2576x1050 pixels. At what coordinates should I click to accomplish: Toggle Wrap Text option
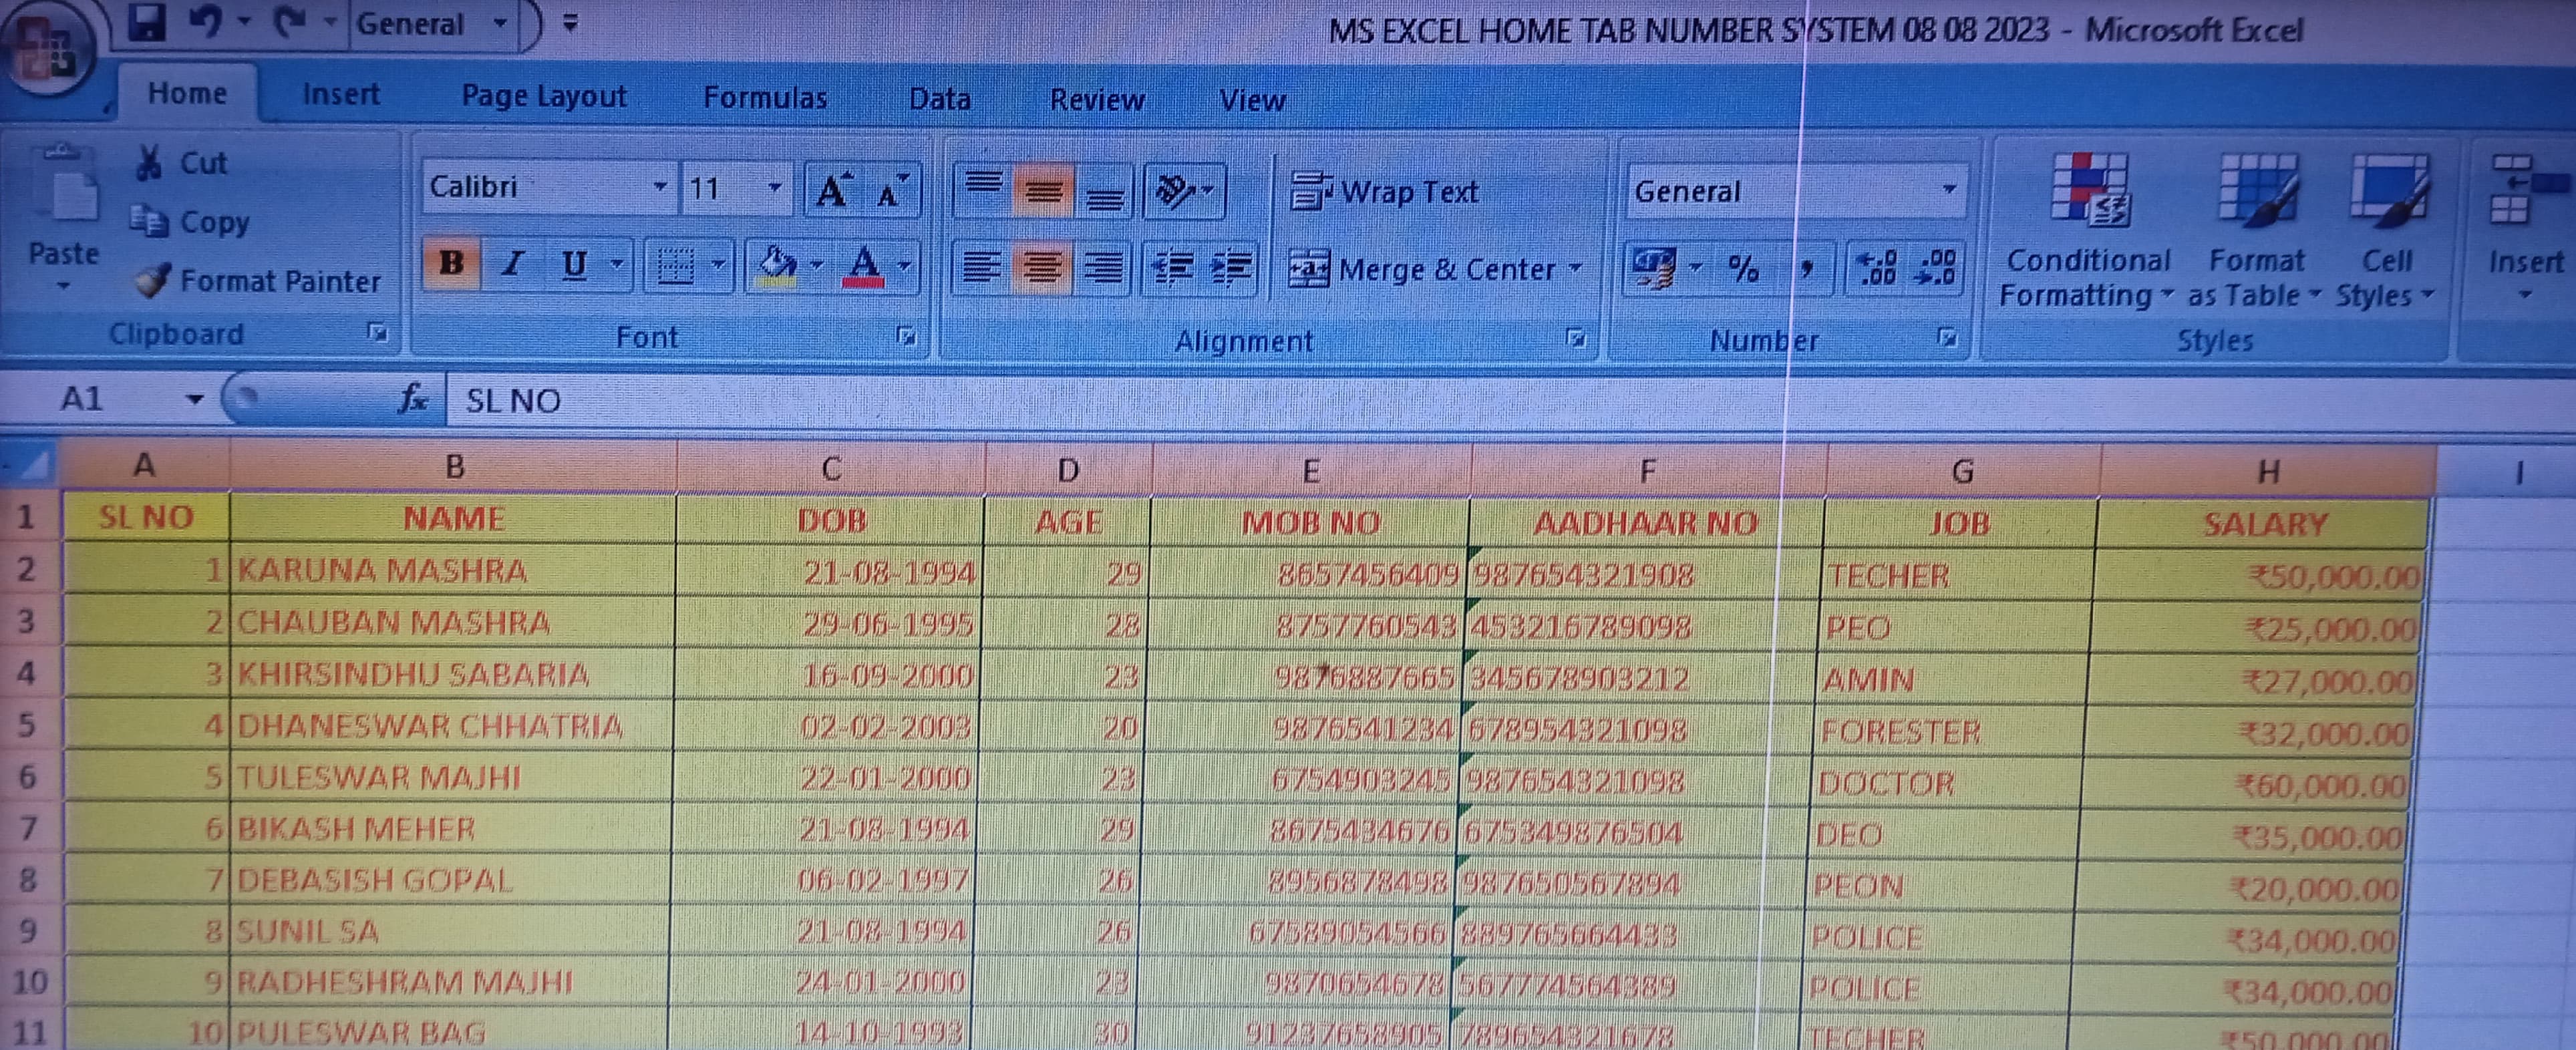1385,191
